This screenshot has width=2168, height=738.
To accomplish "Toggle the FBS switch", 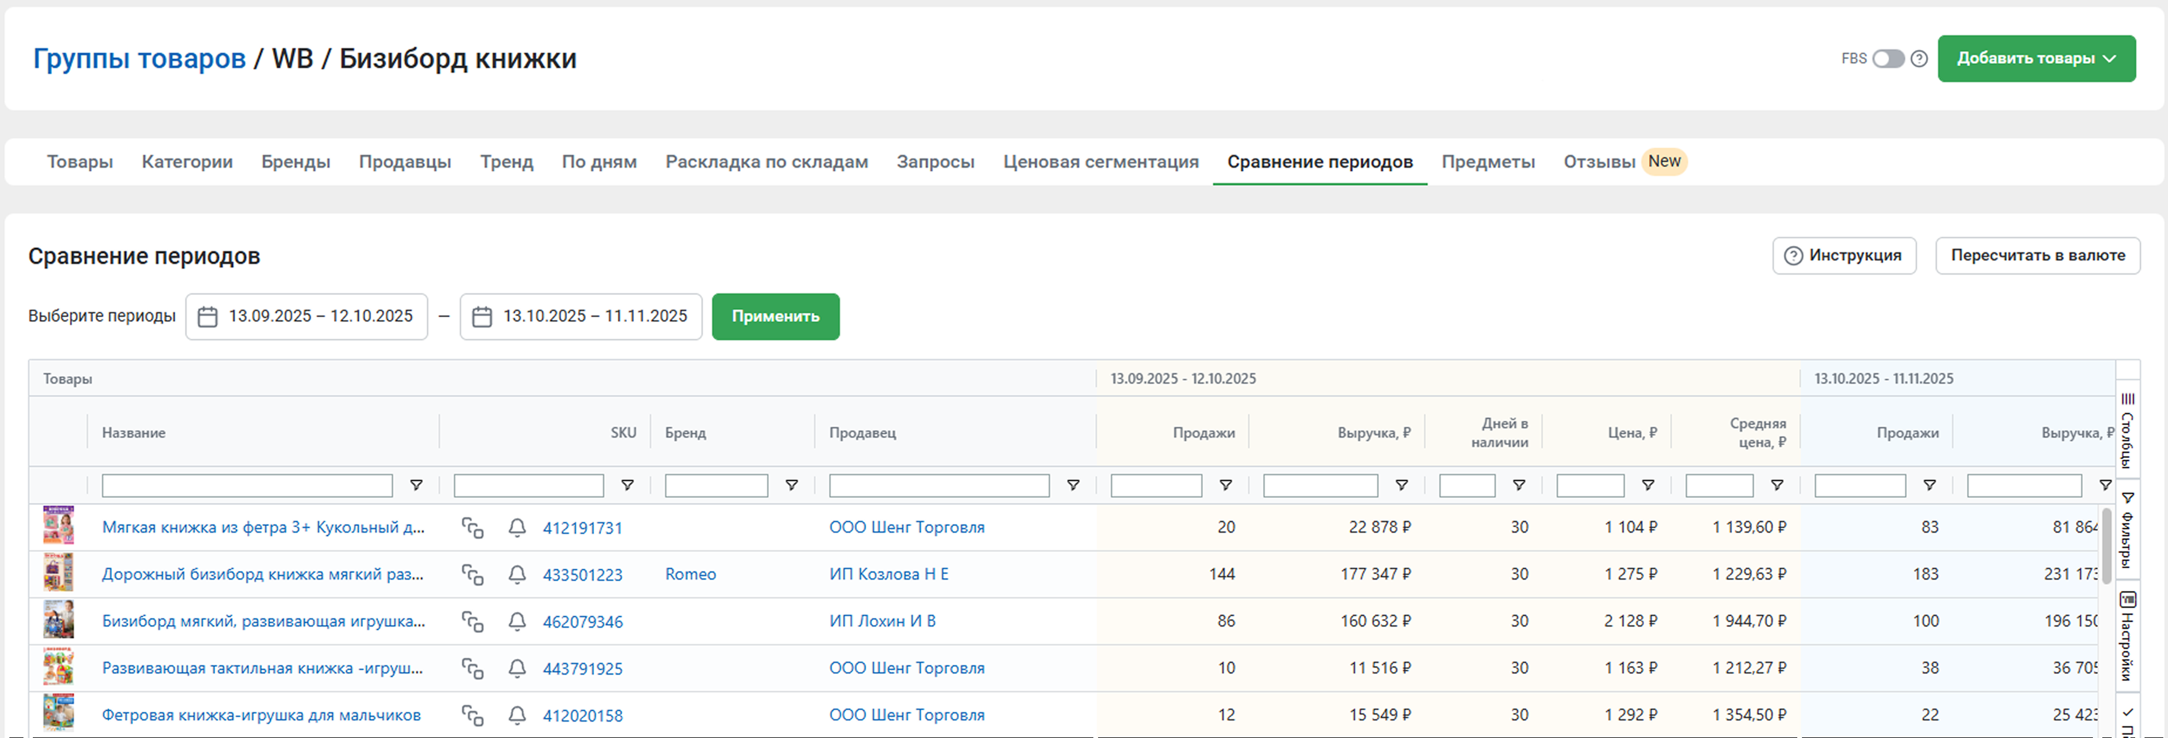I will [1888, 59].
